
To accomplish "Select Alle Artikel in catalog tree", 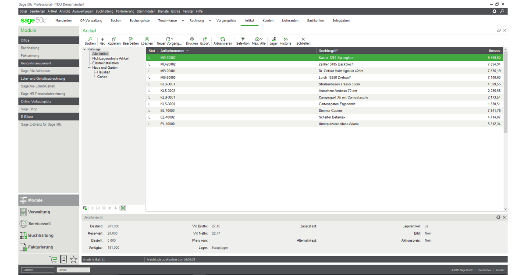I will pos(100,54).
